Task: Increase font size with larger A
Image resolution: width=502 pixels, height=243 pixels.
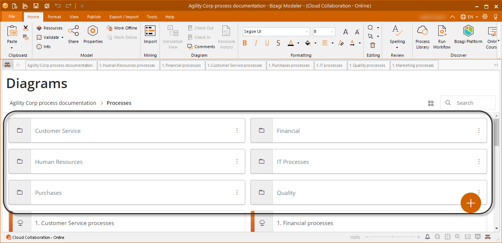Action: tap(346, 32)
